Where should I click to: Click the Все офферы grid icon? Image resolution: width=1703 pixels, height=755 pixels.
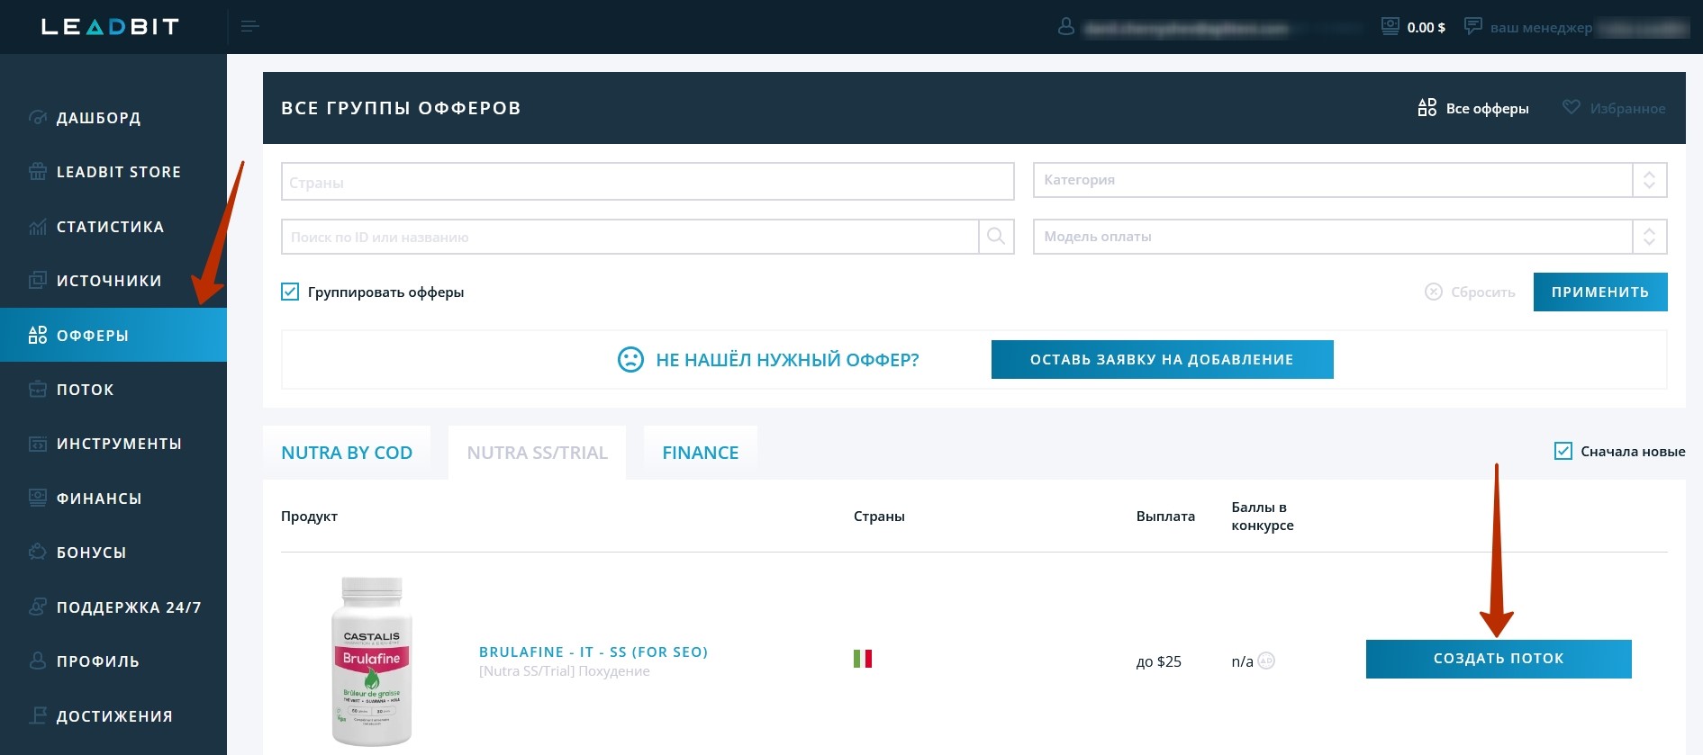pos(1427,108)
